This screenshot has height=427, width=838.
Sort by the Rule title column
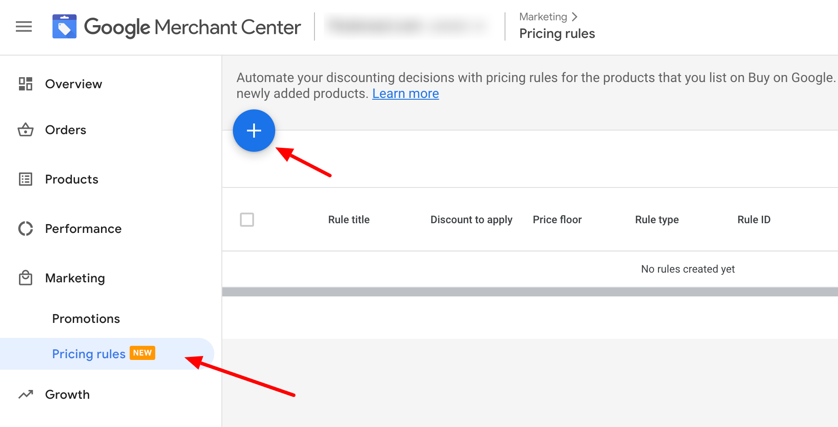349,220
